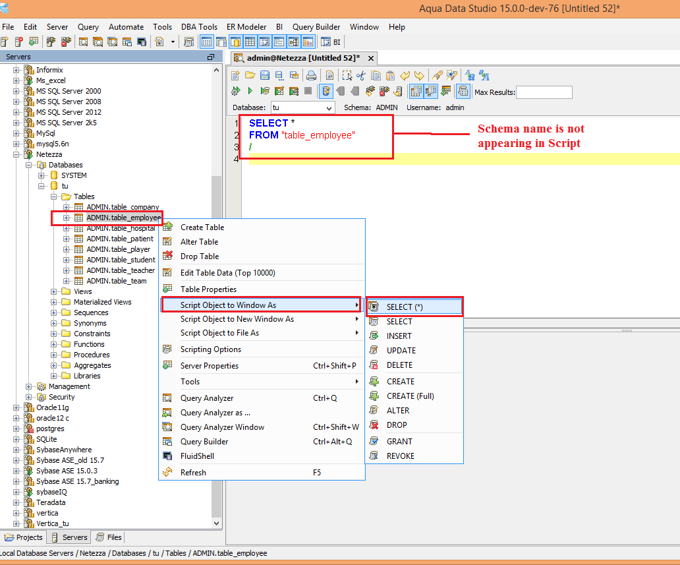This screenshot has height=565, width=680.
Task: Click the restore icon on Servers panel header
Action: 212,57
